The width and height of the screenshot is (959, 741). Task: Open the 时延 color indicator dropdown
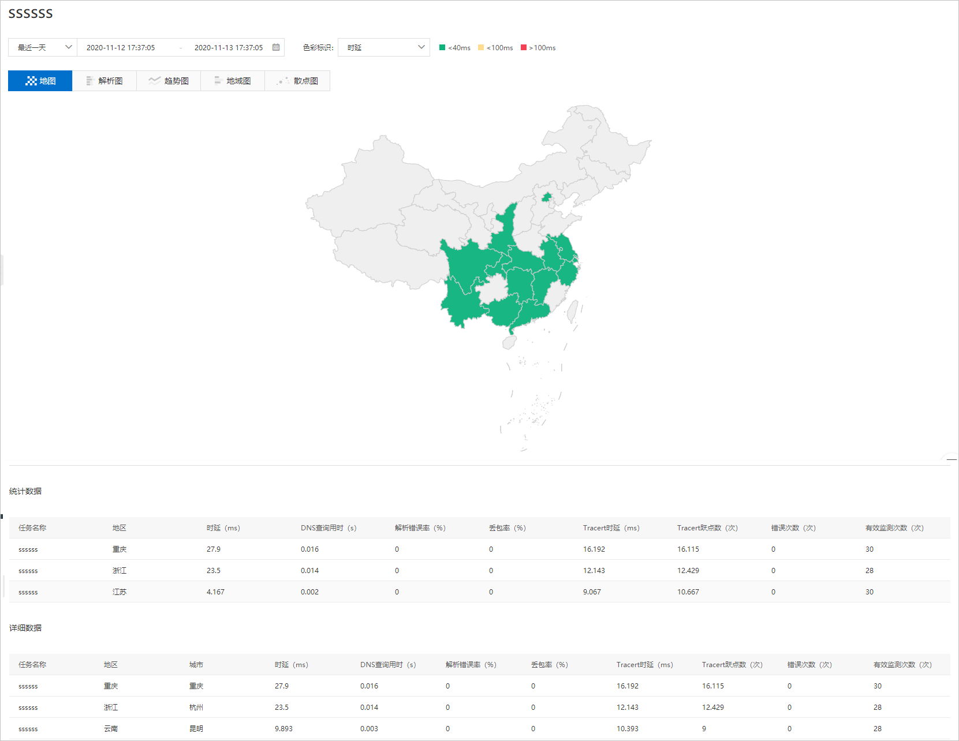(x=384, y=47)
